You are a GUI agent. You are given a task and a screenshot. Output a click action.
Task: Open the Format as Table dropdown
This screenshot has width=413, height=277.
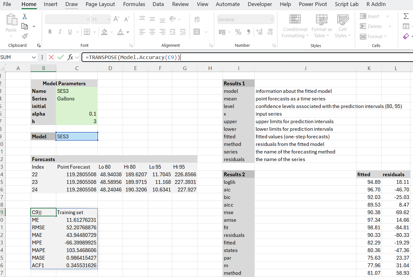tap(322, 27)
